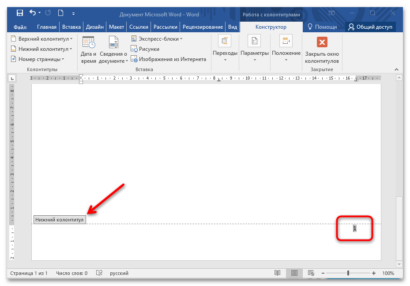Screen dimensions: 410x286
Task: Click the greyed-out redo arrow
Action: (x=48, y=12)
